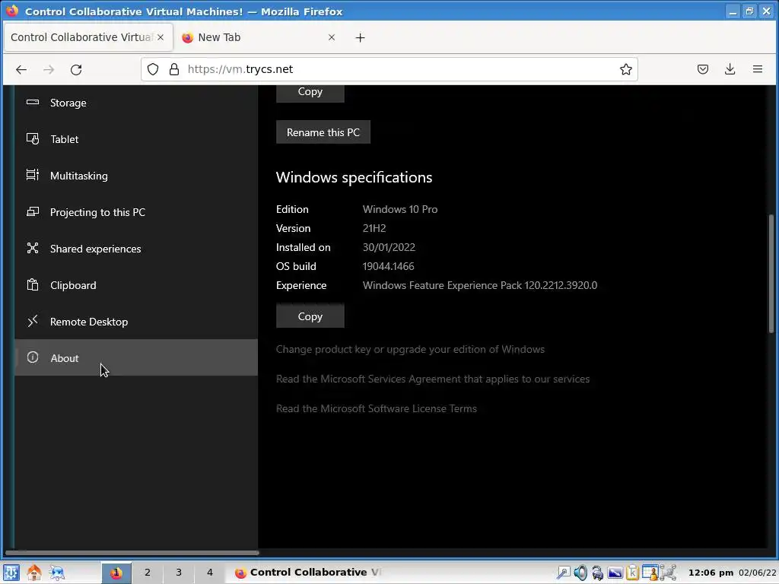This screenshot has width=779, height=584.
Task: Select About in the sidebar
Action: click(x=136, y=357)
